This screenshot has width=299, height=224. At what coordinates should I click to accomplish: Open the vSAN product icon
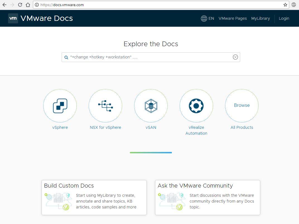[151, 106]
